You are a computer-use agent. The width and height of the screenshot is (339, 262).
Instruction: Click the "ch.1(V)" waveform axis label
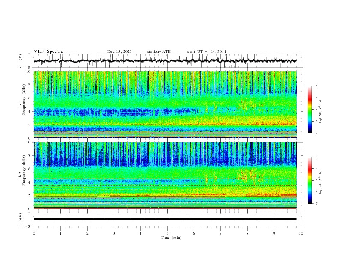[x=21, y=61]
